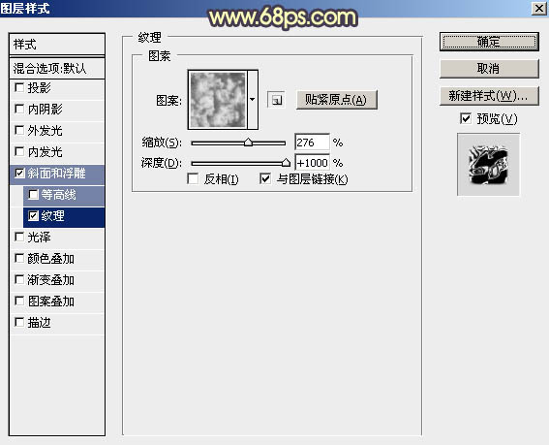
Task: Open the 描边 settings row
Action: coord(57,323)
